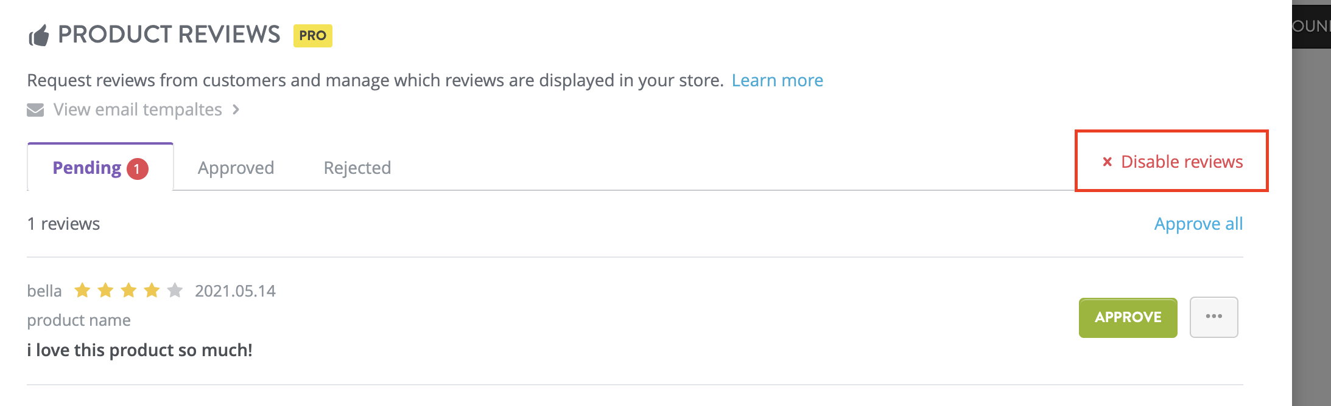1331x406 pixels.
Task: Click the red X beside Disable reviews
Action: click(1108, 162)
